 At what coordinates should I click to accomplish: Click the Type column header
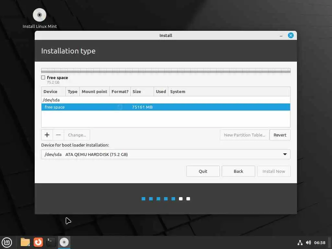[x=73, y=91]
